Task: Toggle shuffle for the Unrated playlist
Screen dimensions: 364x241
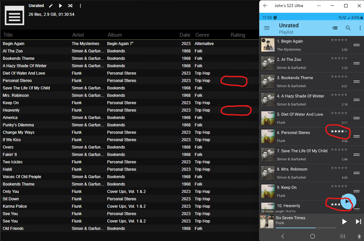Action: click(x=70, y=6)
